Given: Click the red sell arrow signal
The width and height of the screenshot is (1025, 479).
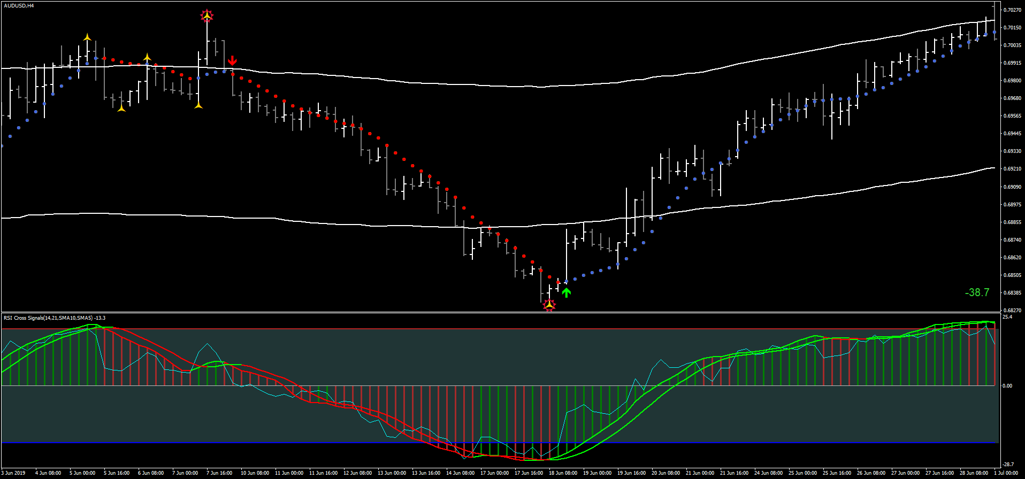Looking at the screenshot, I should click(232, 60).
